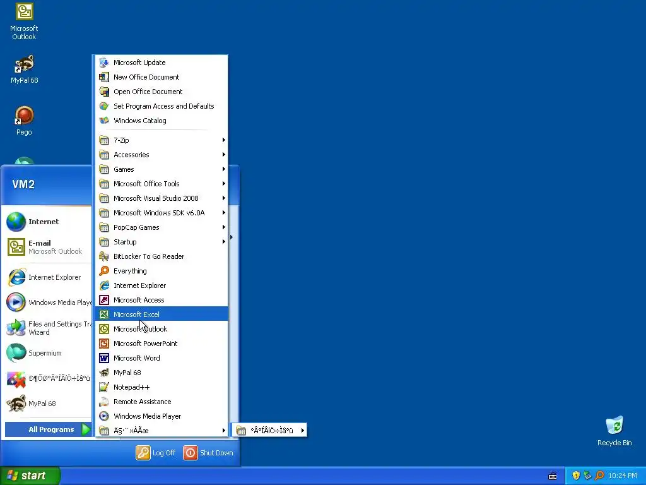Open Files and Settings Transfer Wizard
The height and width of the screenshot is (485, 646).
(47, 328)
